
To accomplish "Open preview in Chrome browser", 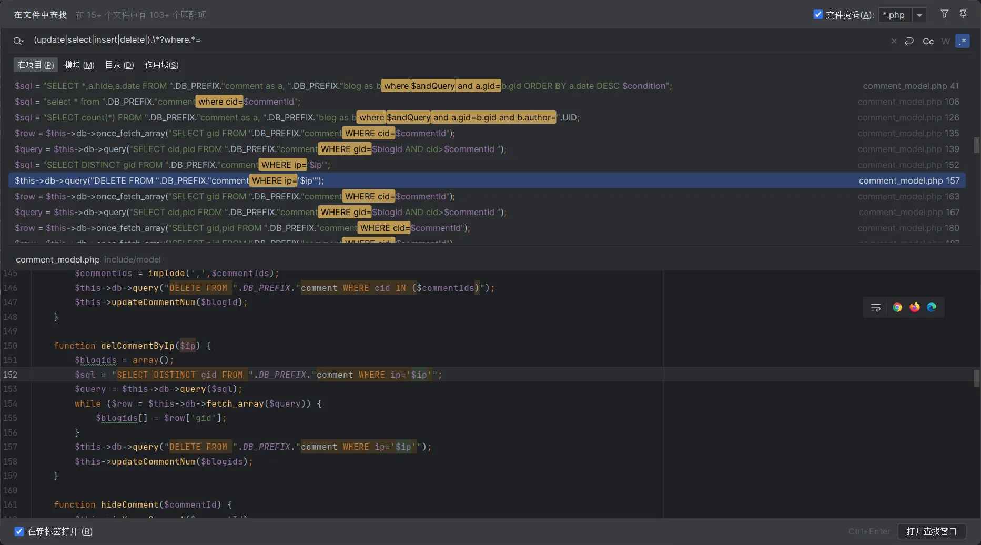I will point(897,307).
